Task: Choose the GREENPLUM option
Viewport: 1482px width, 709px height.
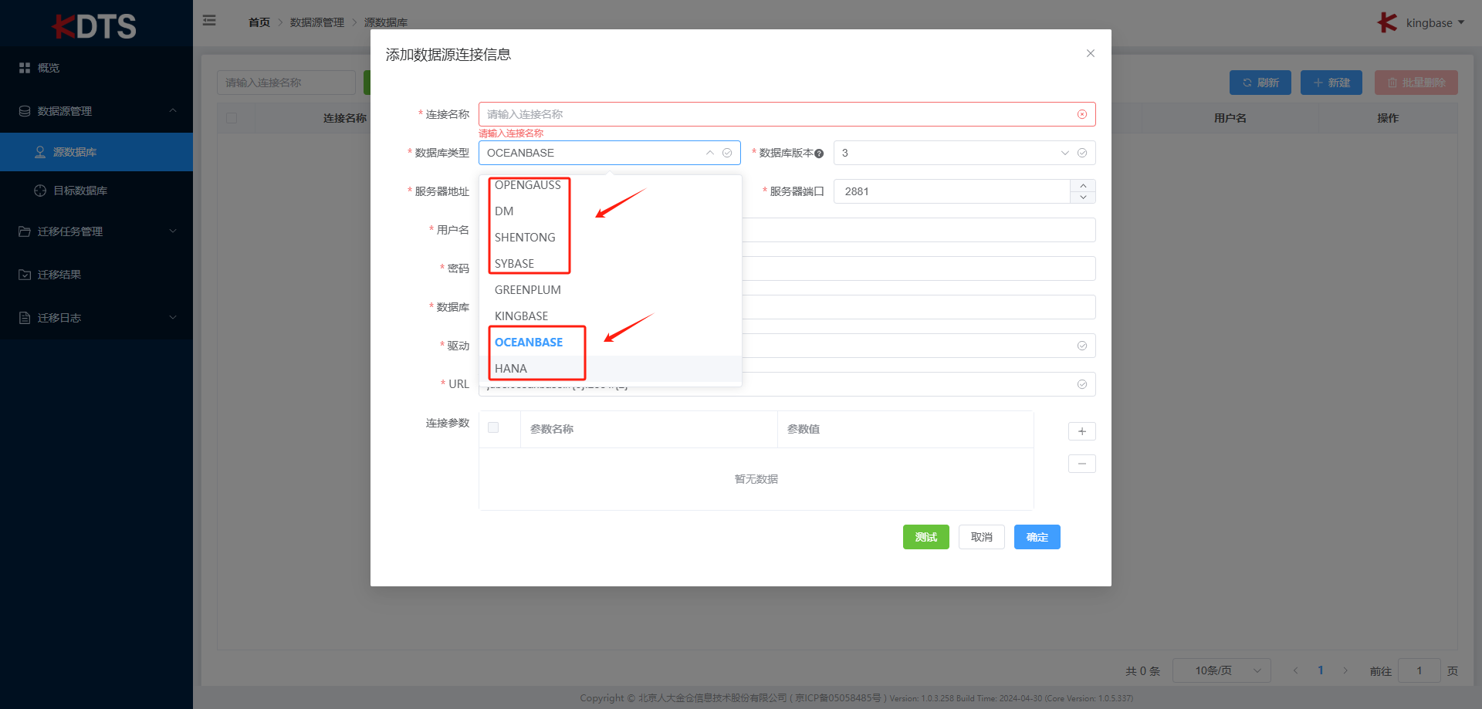Action: pos(527,290)
